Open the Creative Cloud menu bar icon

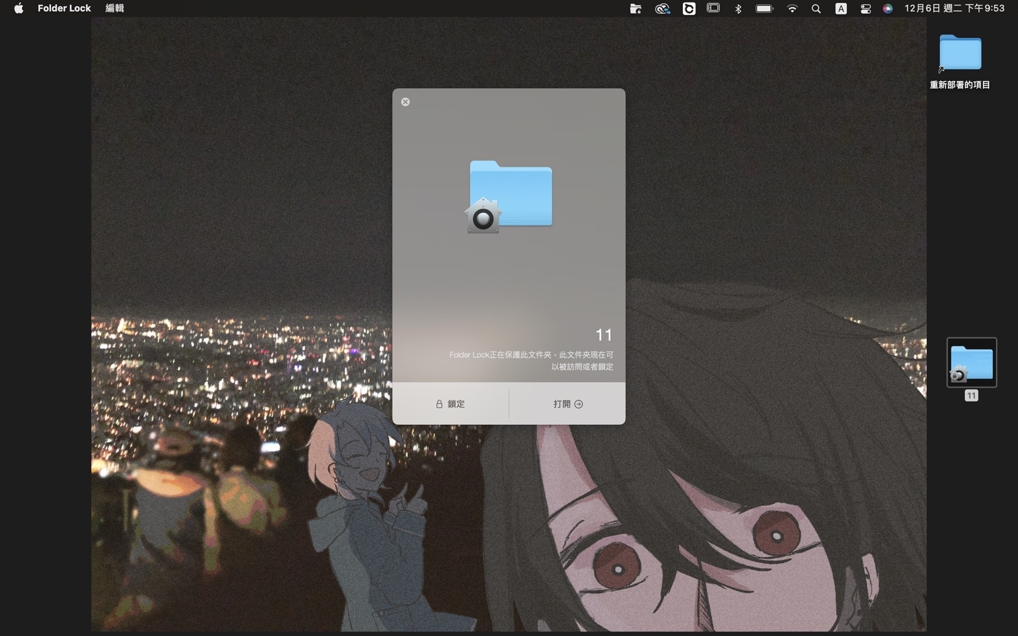[662, 8]
